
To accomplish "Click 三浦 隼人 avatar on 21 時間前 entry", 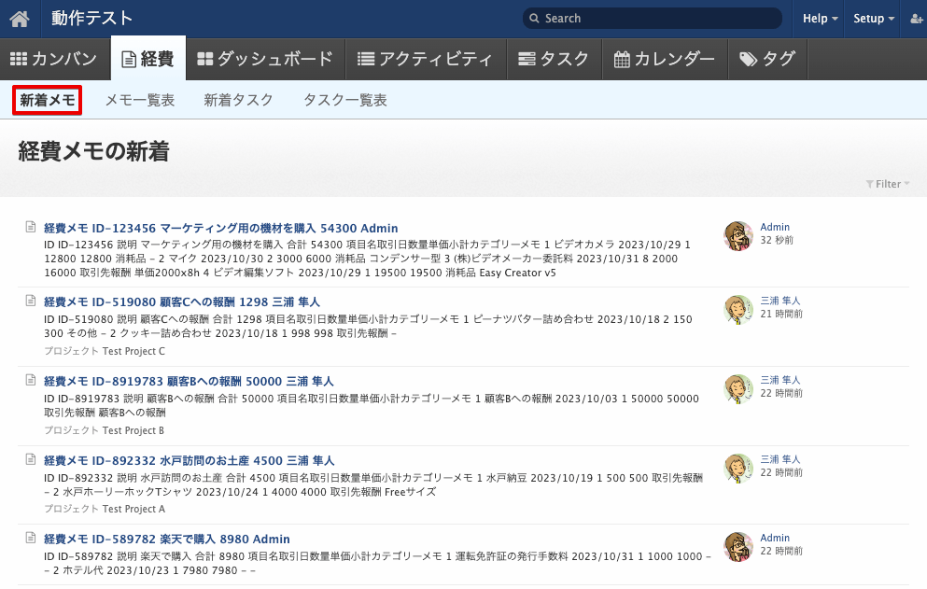I will [x=738, y=310].
